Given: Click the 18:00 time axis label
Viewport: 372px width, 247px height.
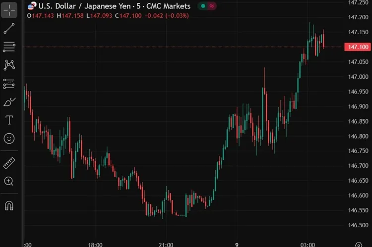Looking at the screenshot, I should point(95,245).
